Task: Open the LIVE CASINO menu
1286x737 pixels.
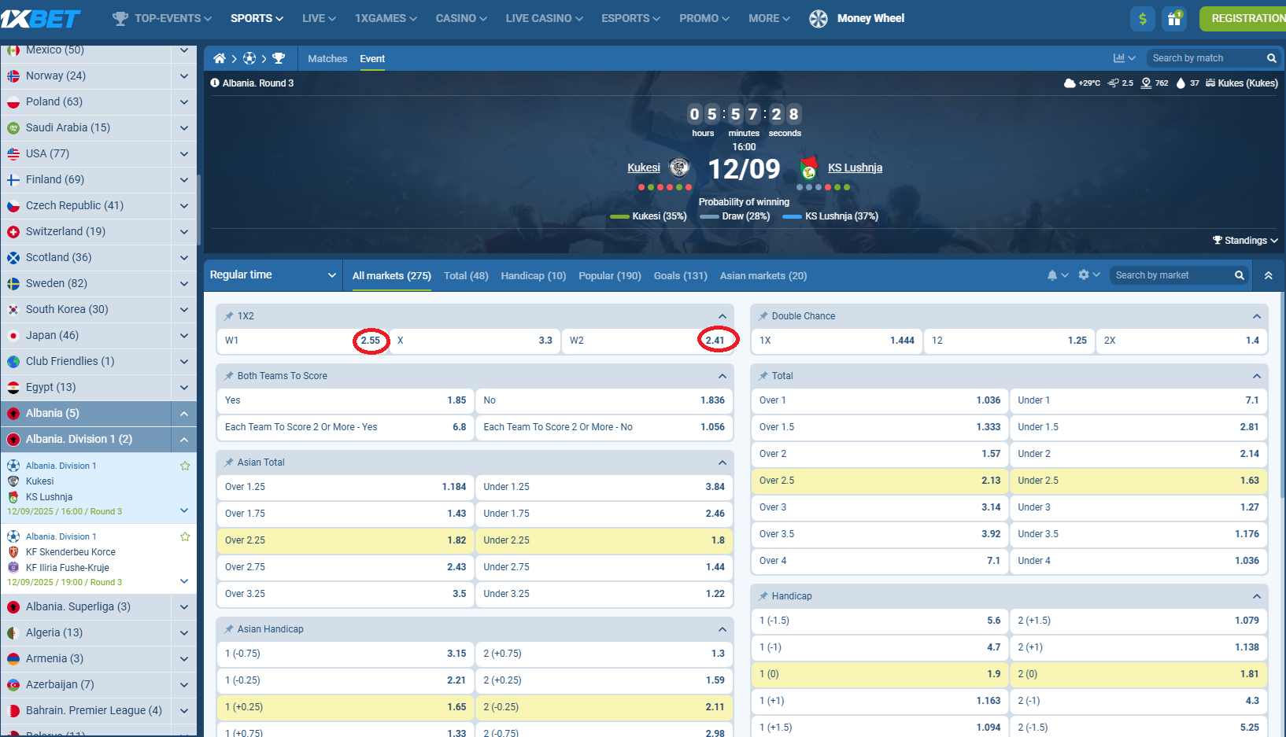Action: tap(544, 18)
